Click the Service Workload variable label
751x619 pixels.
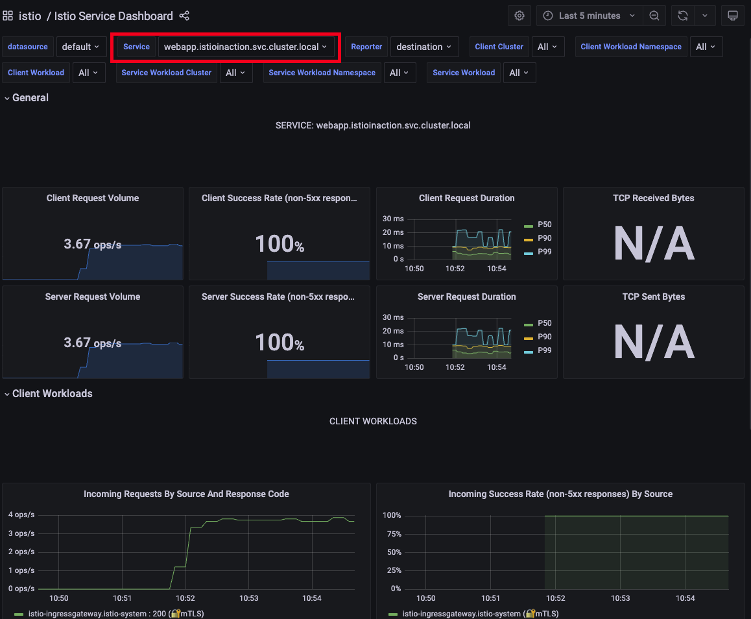coord(464,72)
